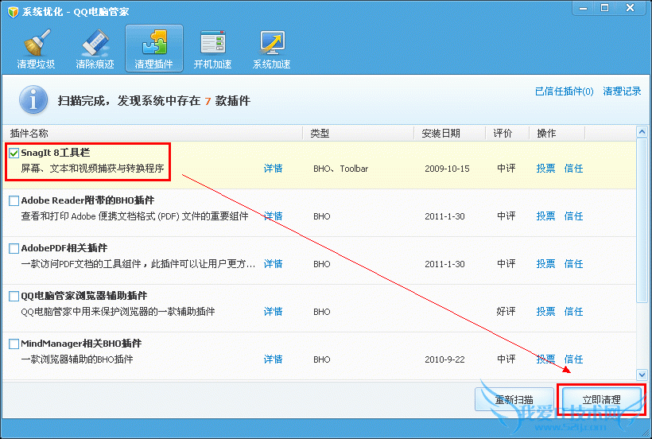The width and height of the screenshot is (652, 439).
Task: Maximize the QQ电脑管家 window
Action: pyautogui.click(x=605, y=8)
